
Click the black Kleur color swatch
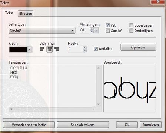[18, 49]
